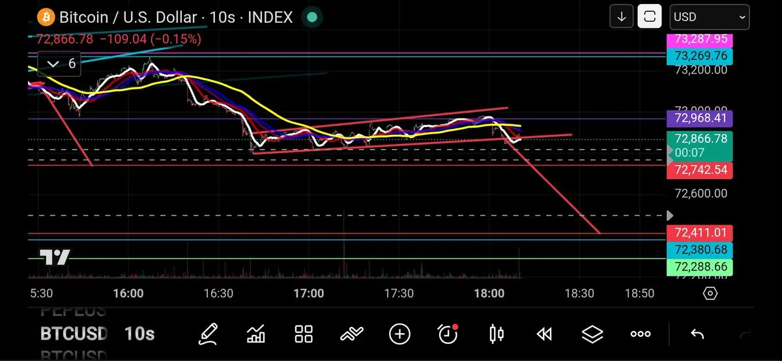The image size is (782, 361).
Task: Tap the 16:00 time axis label
Action: (128, 294)
